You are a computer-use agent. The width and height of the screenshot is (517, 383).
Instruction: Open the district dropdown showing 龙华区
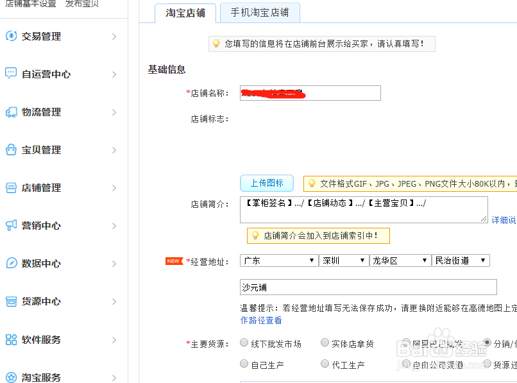tap(400, 260)
